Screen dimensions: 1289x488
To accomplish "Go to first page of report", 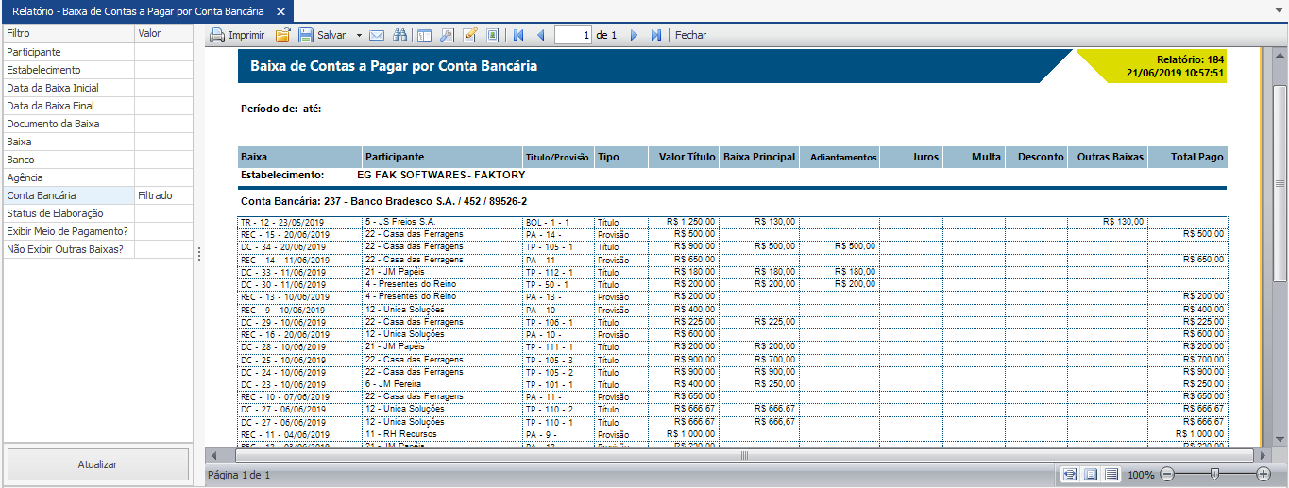I will click(517, 35).
